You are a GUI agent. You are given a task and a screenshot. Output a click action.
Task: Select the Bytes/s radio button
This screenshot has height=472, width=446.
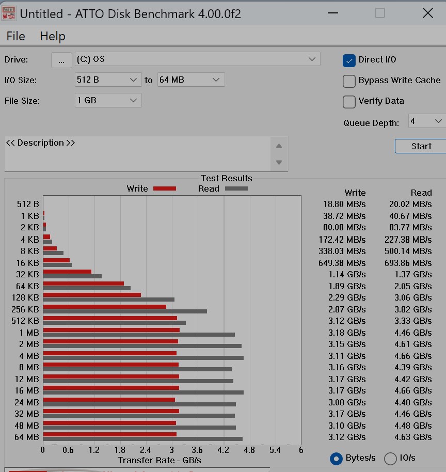tap(336, 458)
